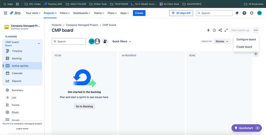The width and height of the screenshot is (266, 135).
Task: Expand the Apps menu in Jira nav
Action: tap(124, 13)
